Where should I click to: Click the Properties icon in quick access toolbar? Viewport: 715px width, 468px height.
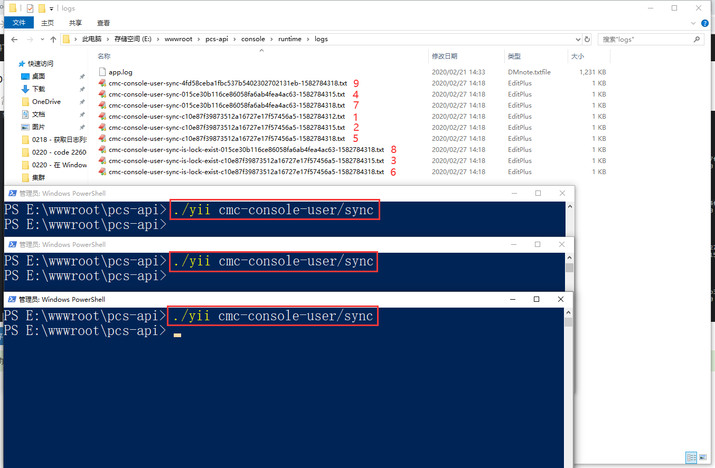coord(30,8)
